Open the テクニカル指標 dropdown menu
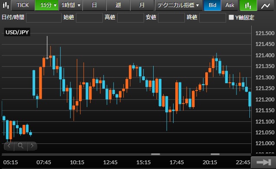 pos(179,5)
